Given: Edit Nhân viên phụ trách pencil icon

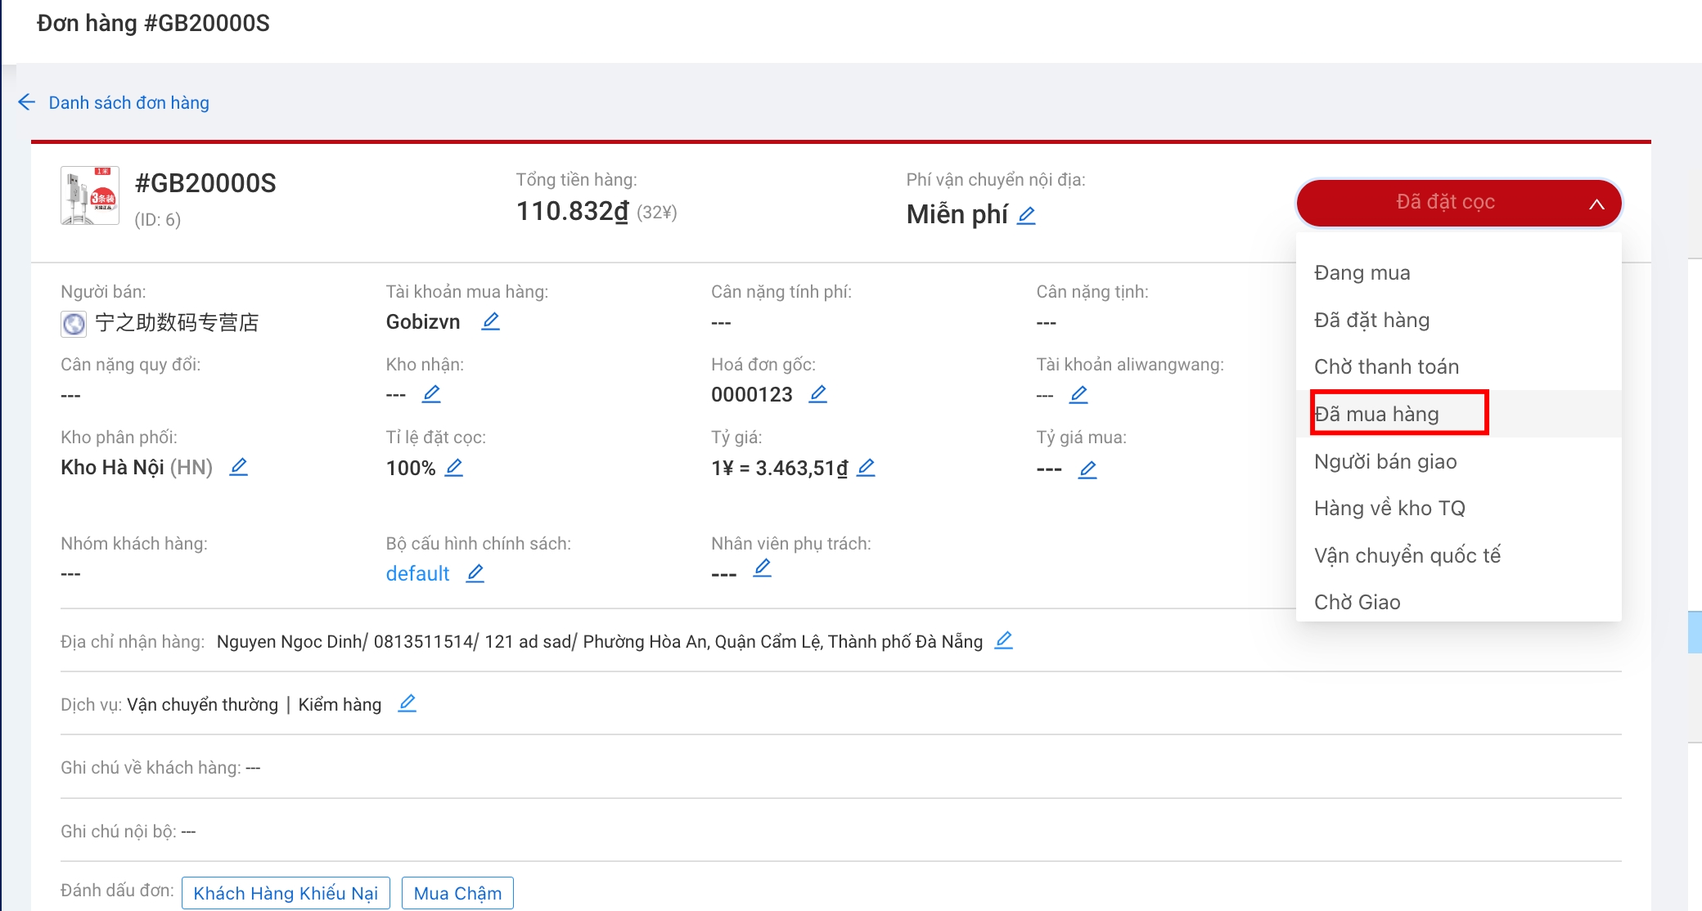Looking at the screenshot, I should [x=762, y=568].
